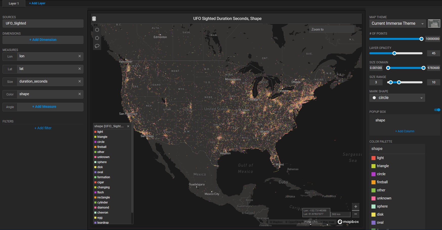Pick the lasso selection tool
442x230 pixels.
[97, 46]
